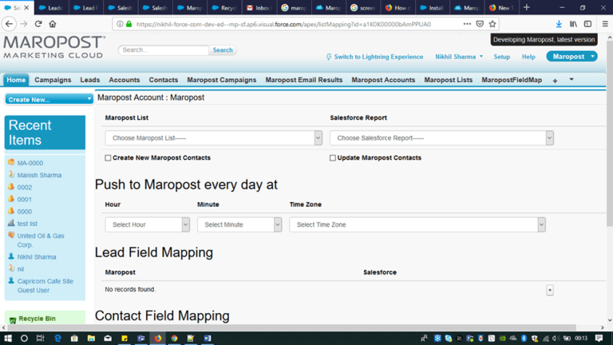Image resolution: width=613 pixels, height=345 pixels.
Task: Open the Nikhil Sharma user menu
Action: (459, 57)
